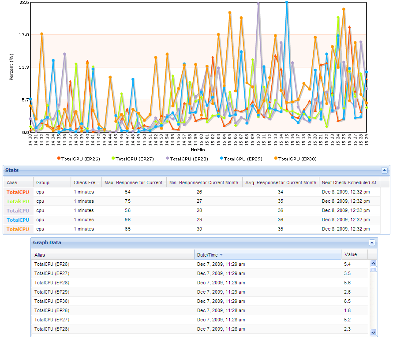
Task: Select the Graph Data value 5.4
Action: (347, 264)
